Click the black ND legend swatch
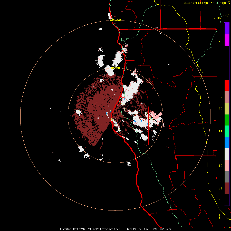This screenshot has height=231, width=231. pos(227,200)
